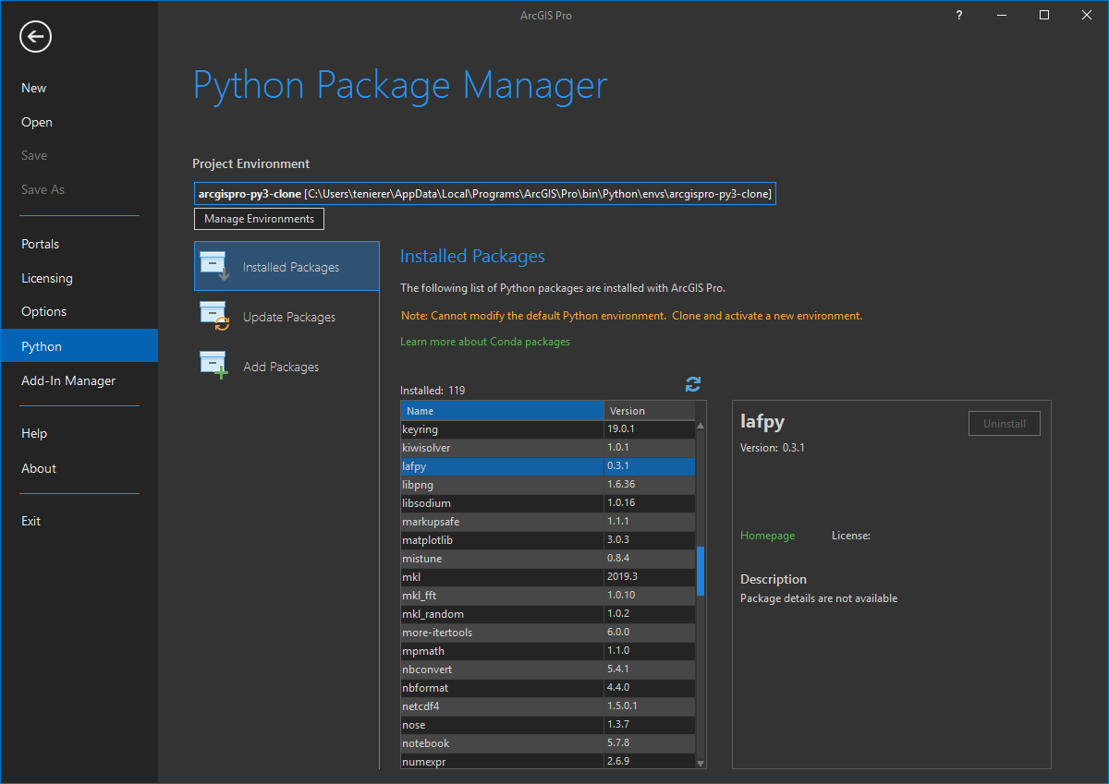Select the more-itertools package row
1109x784 pixels.
(548, 633)
